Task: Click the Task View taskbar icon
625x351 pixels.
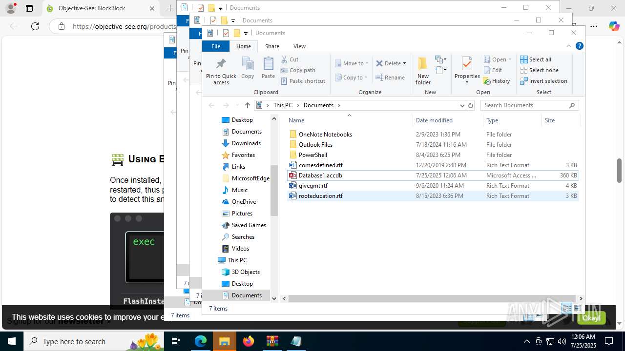Action: click(x=176, y=341)
